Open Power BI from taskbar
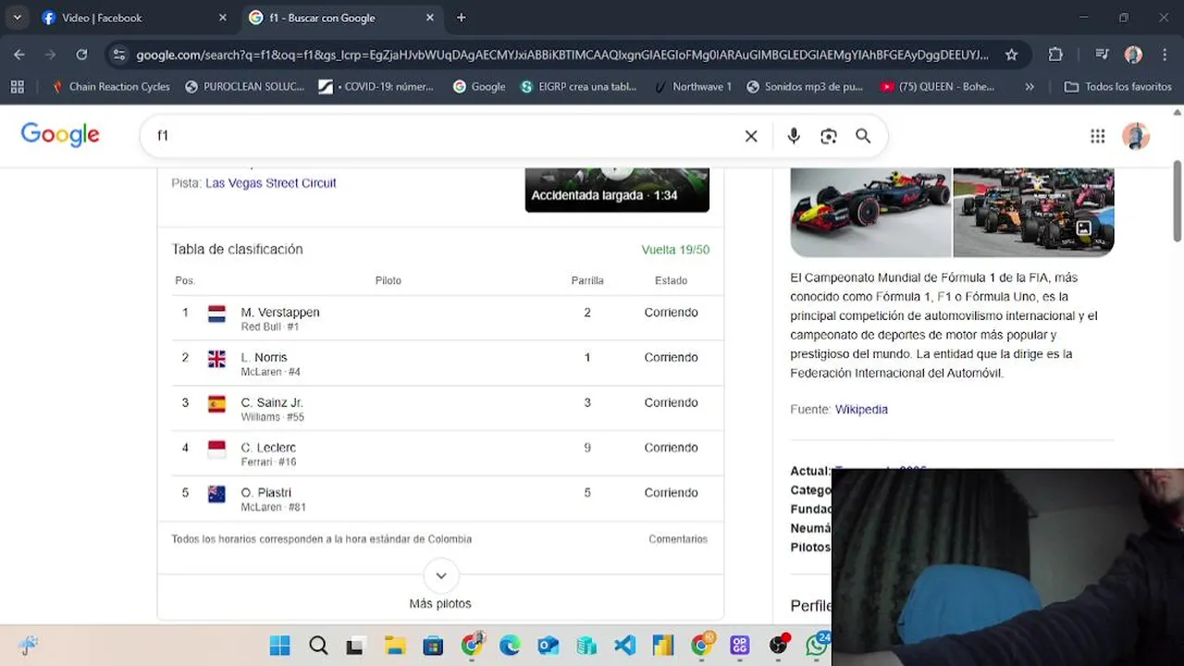1184x666 pixels. pos(662,646)
